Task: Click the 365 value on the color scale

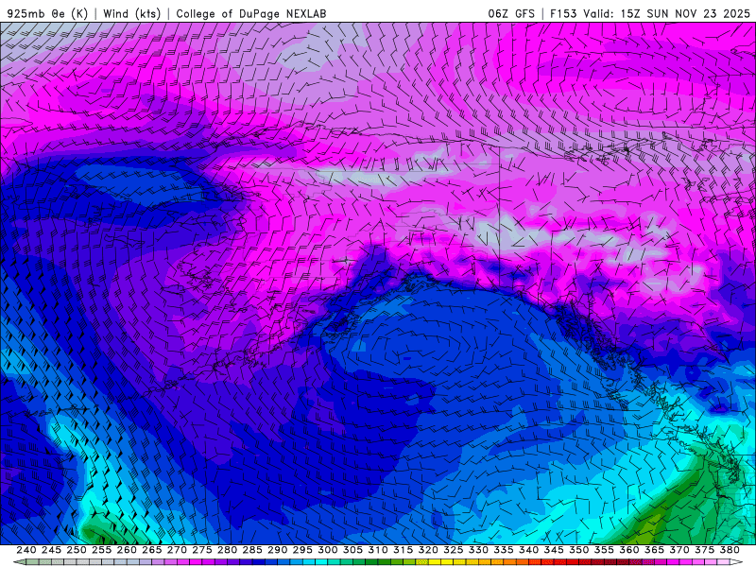Action: click(653, 550)
